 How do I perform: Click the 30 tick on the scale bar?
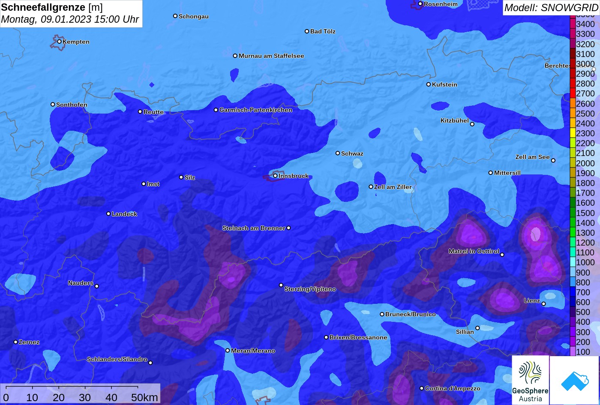85,397
